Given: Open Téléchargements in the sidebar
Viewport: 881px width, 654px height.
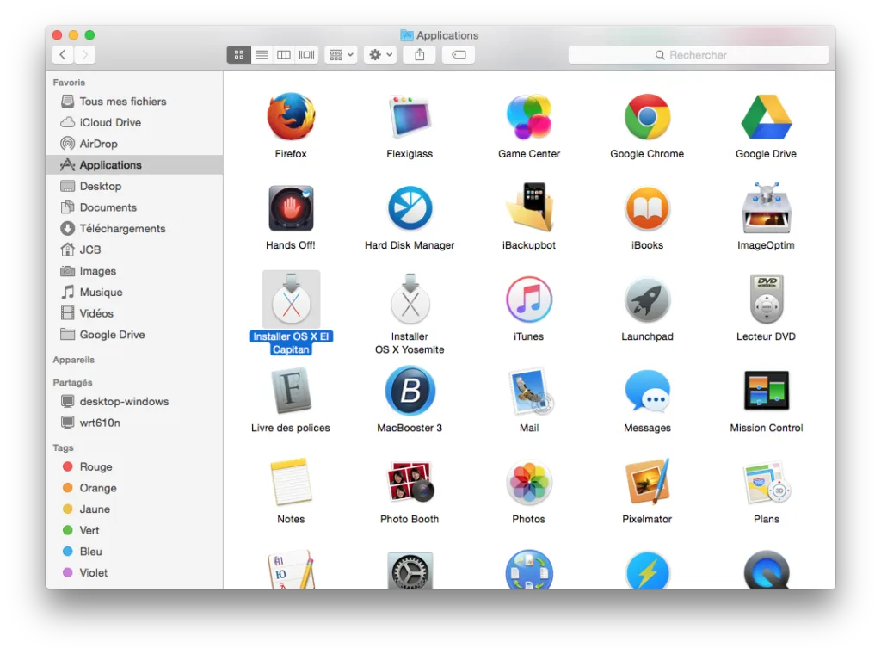Looking at the screenshot, I should [x=133, y=229].
